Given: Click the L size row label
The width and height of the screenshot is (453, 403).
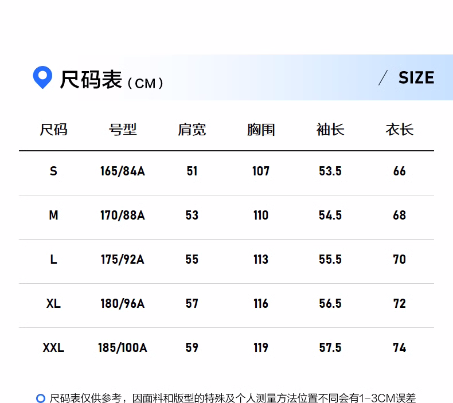Looking at the screenshot, I should [x=53, y=259].
